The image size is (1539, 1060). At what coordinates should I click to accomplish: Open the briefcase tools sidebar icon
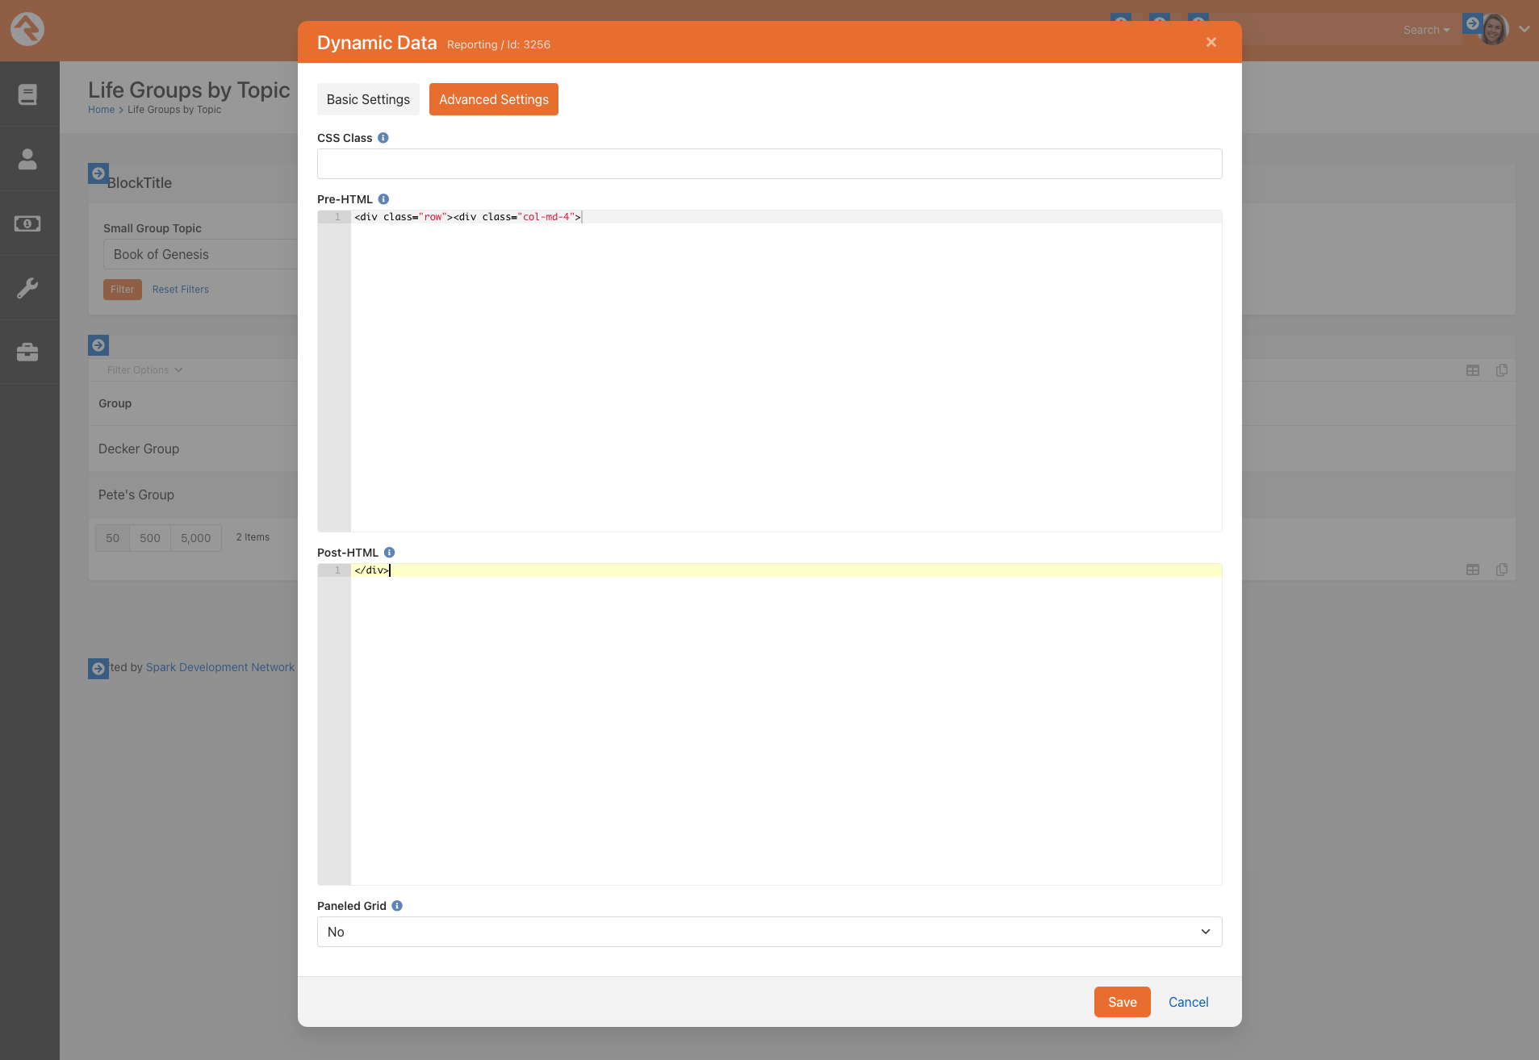pyautogui.click(x=27, y=353)
